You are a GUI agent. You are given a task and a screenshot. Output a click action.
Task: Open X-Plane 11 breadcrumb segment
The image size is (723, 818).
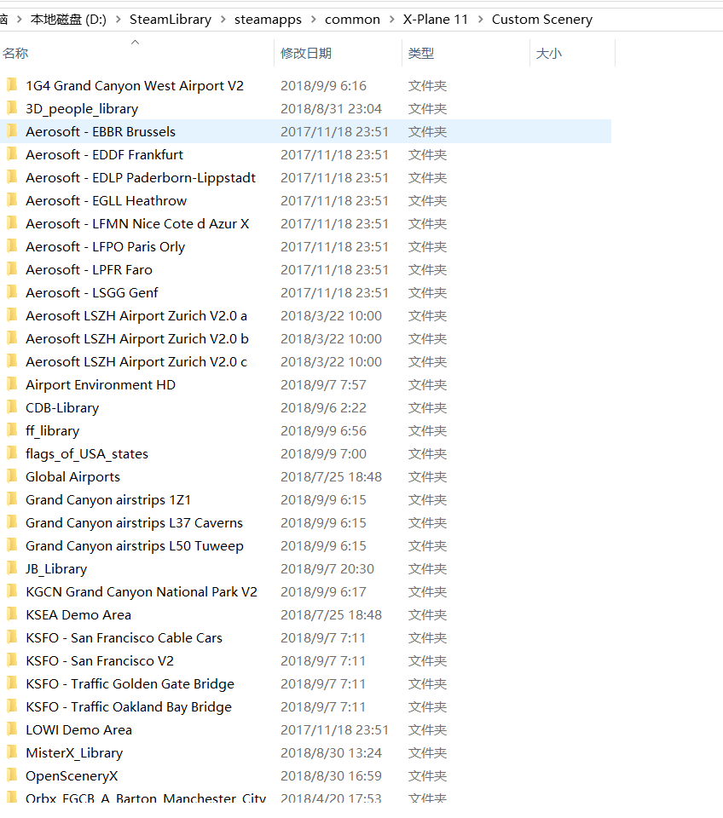(436, 20)
